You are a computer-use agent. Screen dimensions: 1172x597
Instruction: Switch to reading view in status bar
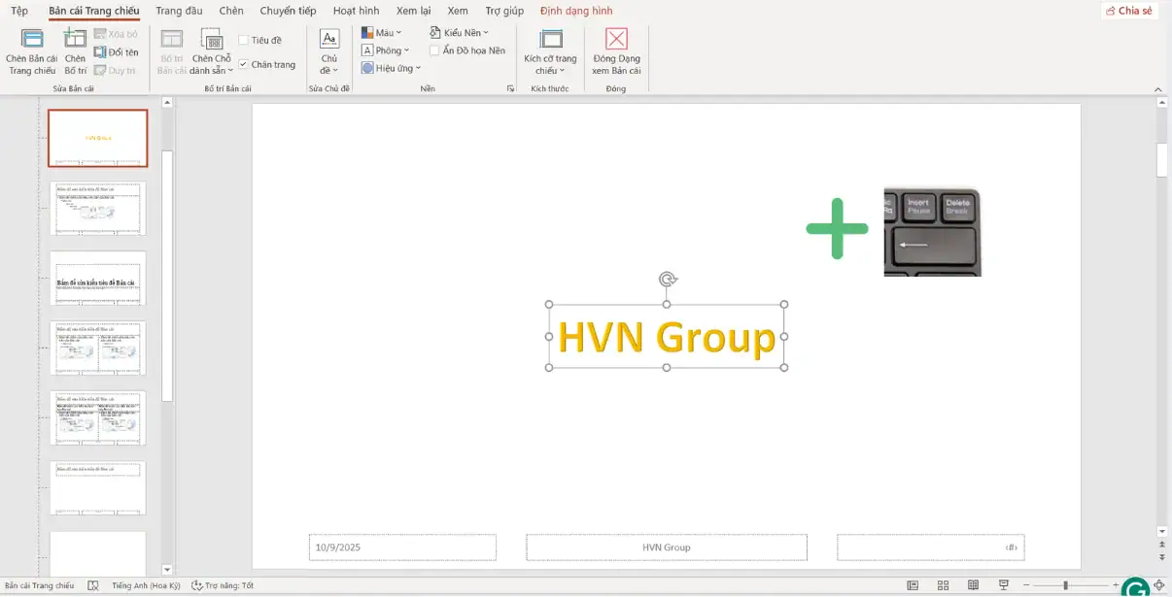[x=973, y=585]
